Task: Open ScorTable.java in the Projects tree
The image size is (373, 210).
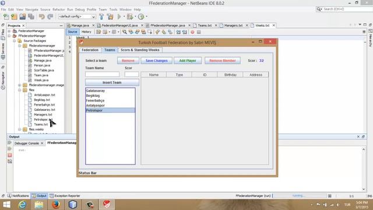Action: [44, 71]
